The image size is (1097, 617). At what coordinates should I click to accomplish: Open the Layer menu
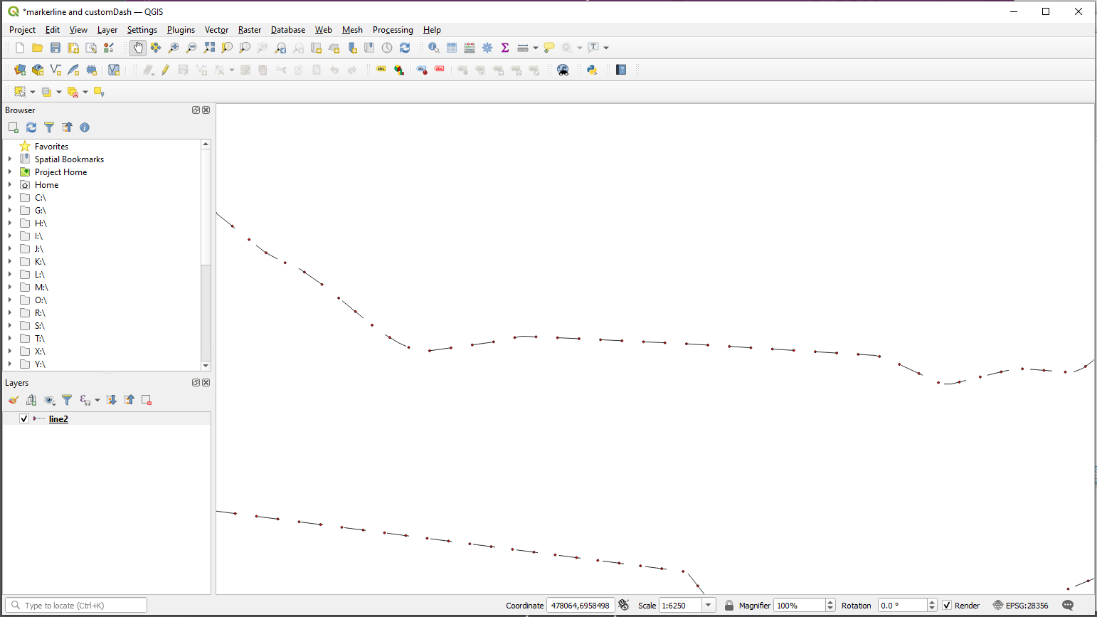(107, 30)
